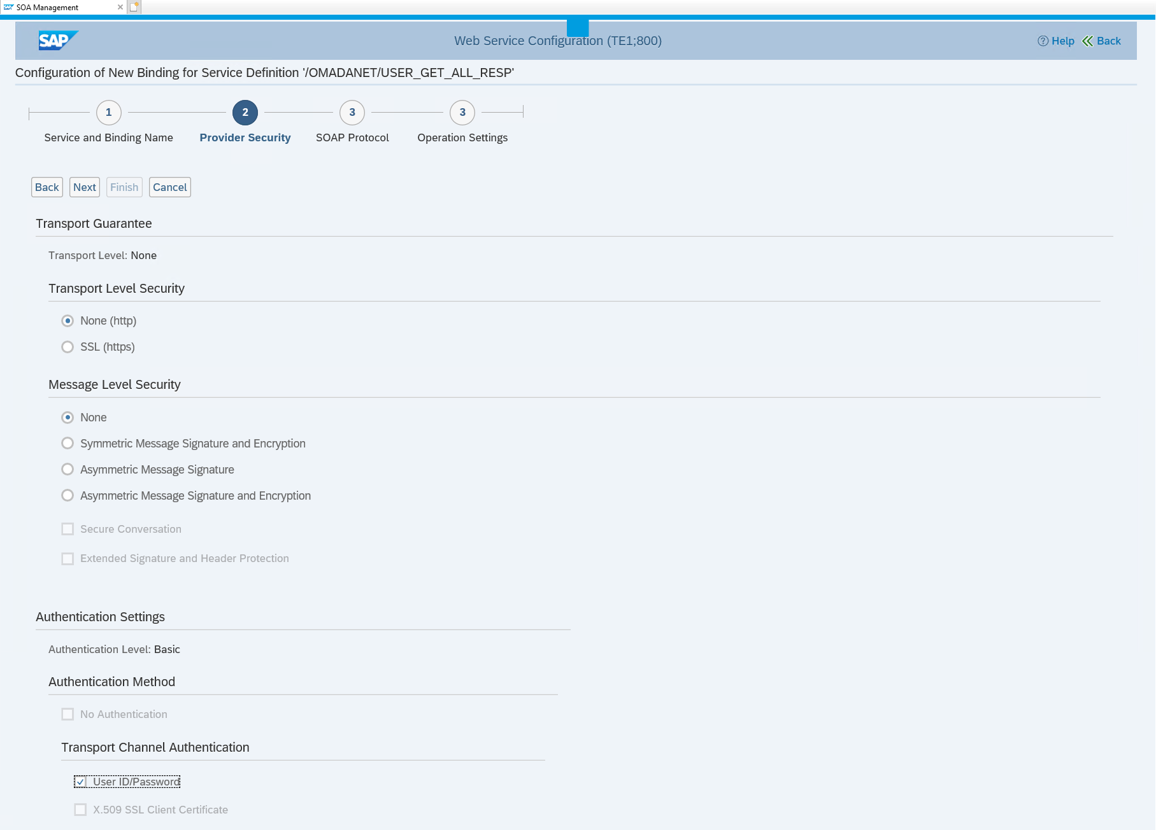Click the Authentication Settings heading
The image size is (1156, 830).
point(100,617)
